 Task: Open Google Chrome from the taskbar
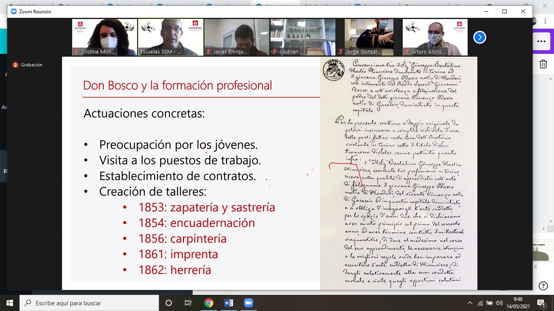tap(208, 303)
